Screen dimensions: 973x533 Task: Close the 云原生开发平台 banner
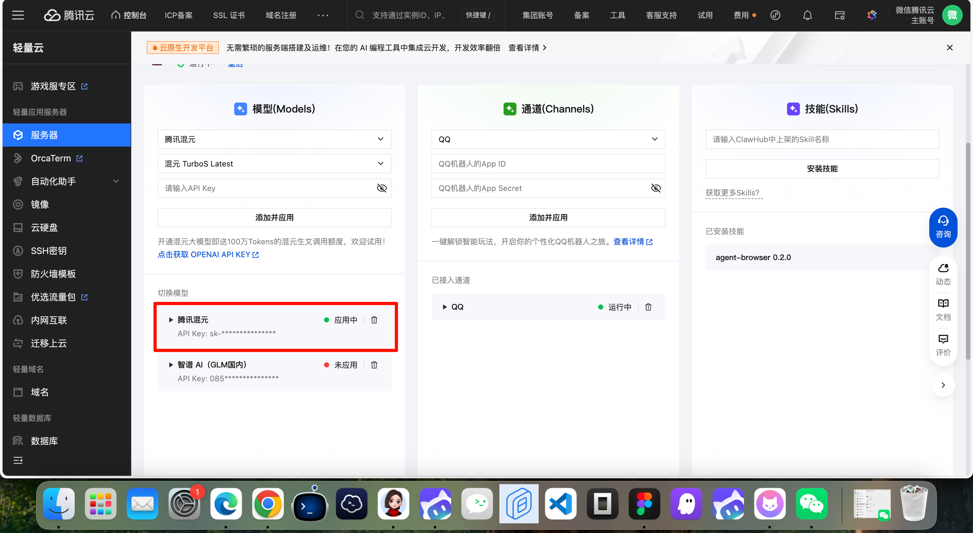pos(950,48)
